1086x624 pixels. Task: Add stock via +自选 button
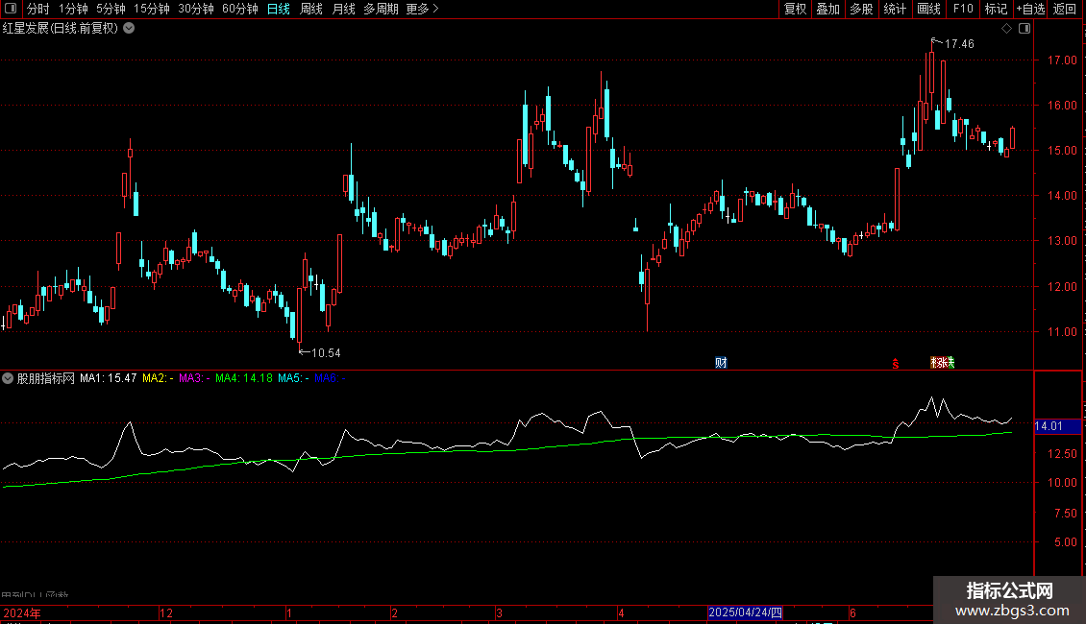tap(1030, 9)
